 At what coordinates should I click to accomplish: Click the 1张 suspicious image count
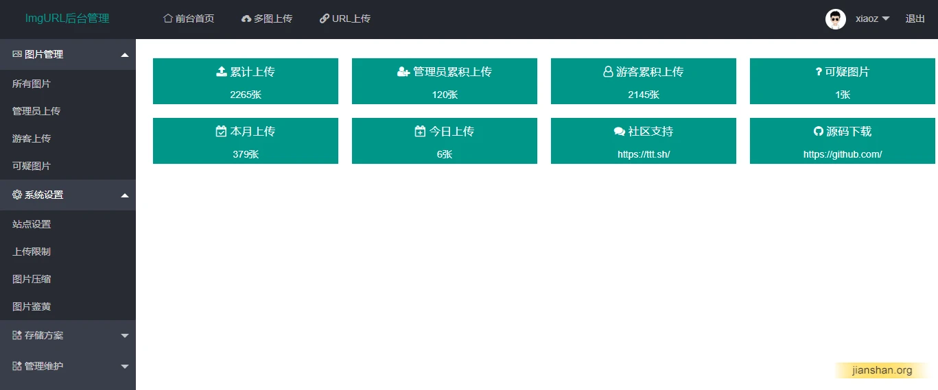843,95
